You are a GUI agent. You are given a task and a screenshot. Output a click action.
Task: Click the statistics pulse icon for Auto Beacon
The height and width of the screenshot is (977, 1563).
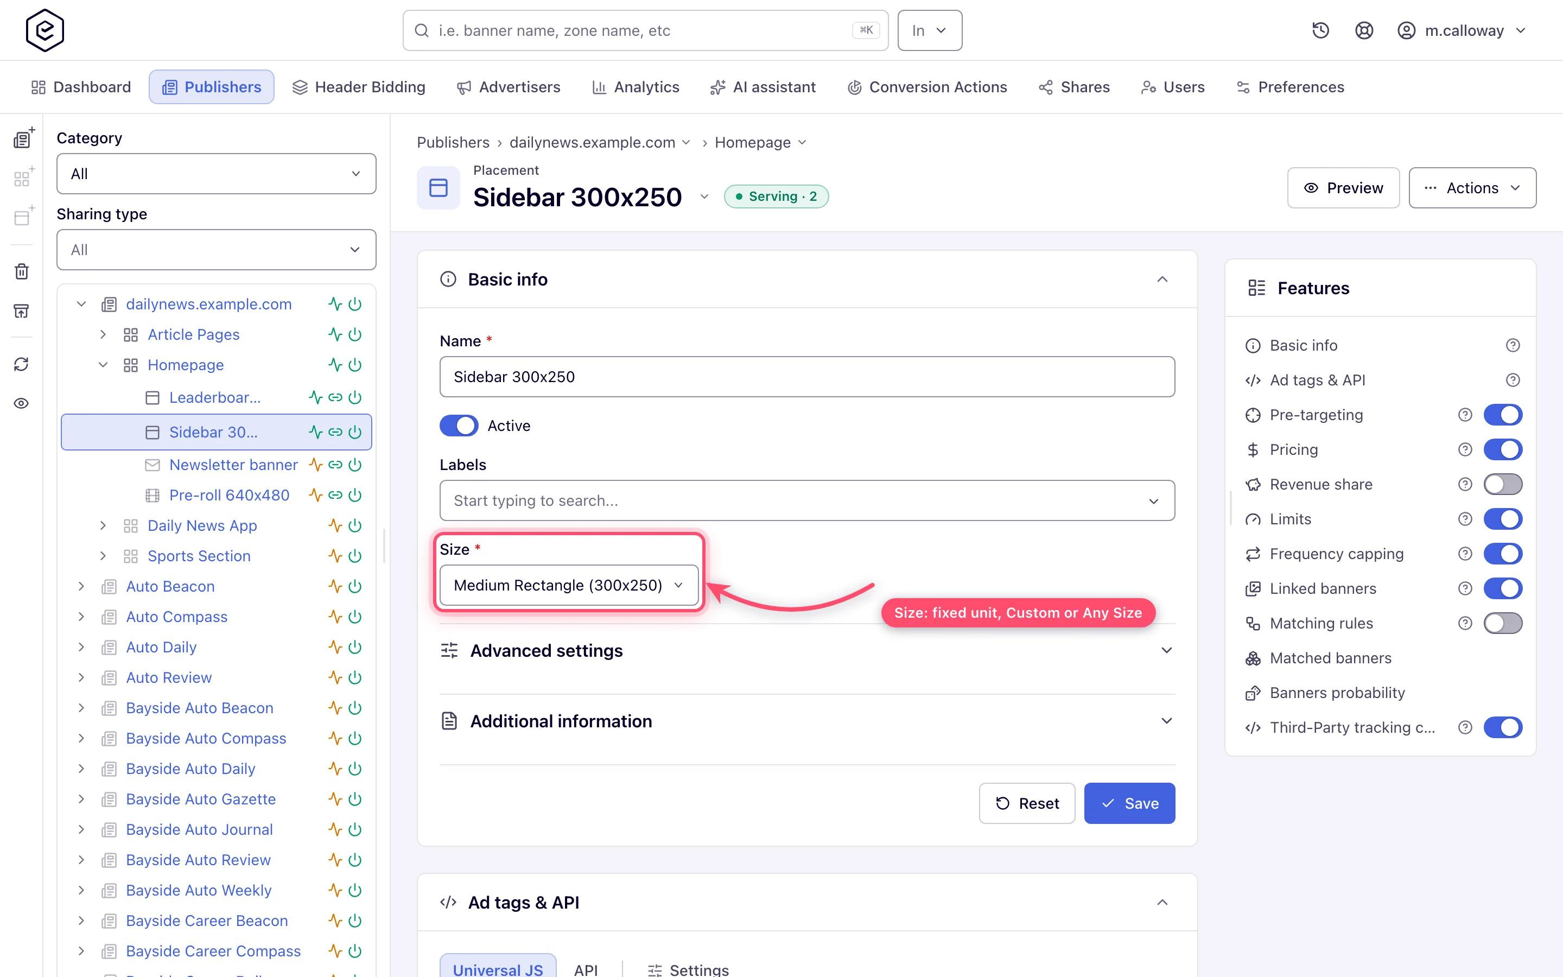[334, 586]
